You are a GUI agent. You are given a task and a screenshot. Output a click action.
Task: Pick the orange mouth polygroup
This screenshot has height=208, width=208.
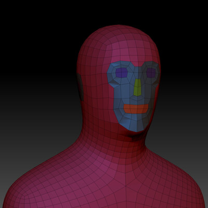(136, 109)
